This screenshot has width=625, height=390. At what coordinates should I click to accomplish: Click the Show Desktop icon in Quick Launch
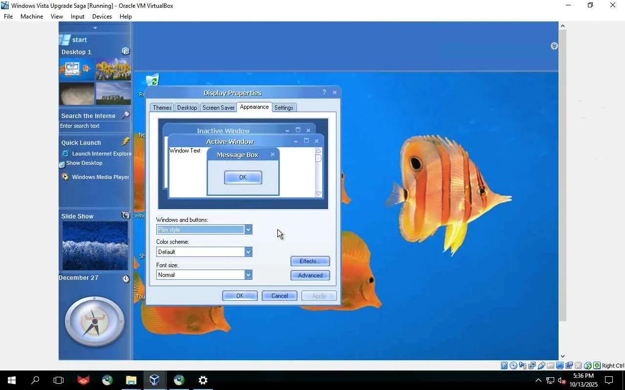pyautogui.click(x=62, y=164)
